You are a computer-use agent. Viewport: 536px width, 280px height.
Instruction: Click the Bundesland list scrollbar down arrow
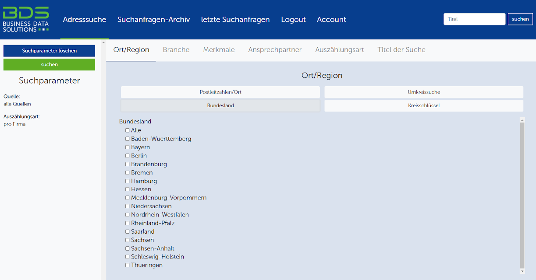(522, 271)
